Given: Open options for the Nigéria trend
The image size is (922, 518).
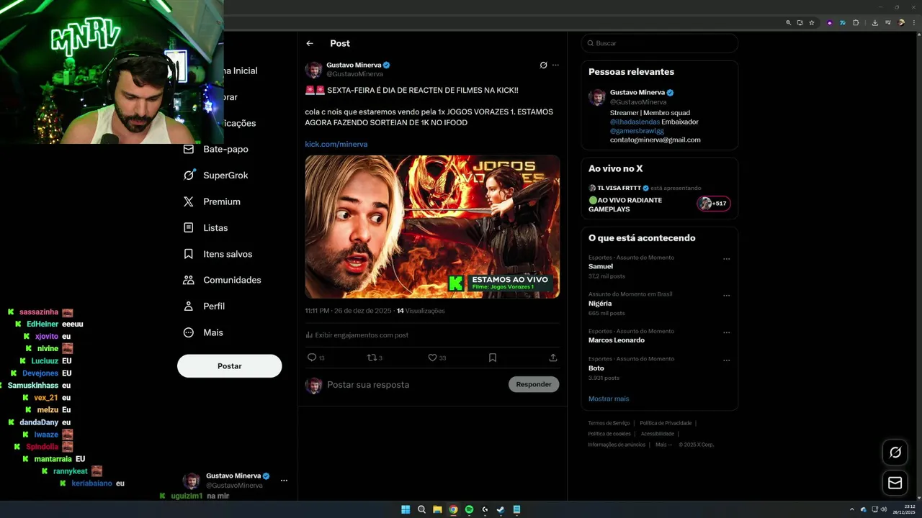Looking at the screenshot, I should (x=726, y=296).
